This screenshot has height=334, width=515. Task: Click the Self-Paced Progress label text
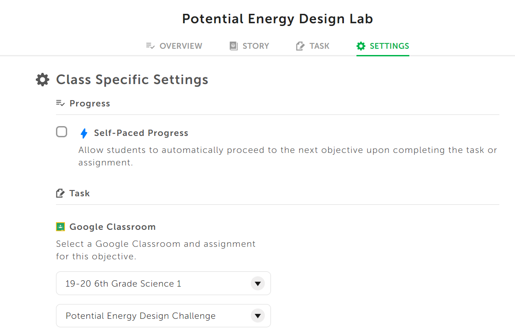click(141, 133)
